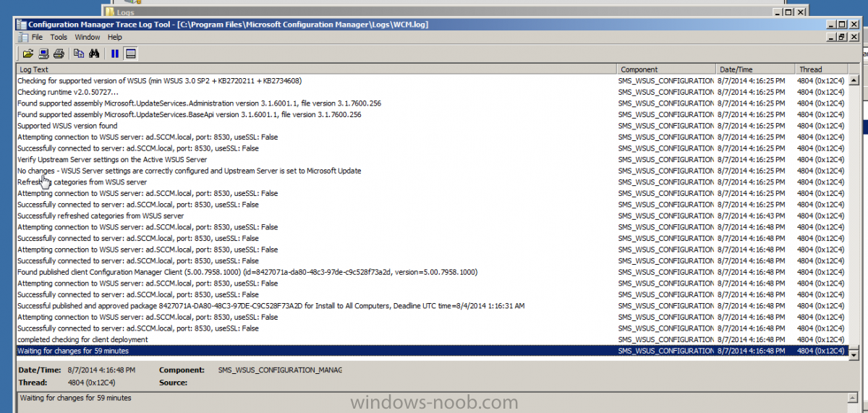Open the Help menu
Image resolution: width=868 pixels, height=413 pixels.
point(115,37)
